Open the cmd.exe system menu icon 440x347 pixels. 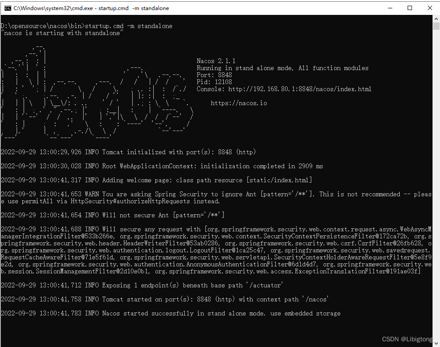[7, 8]
